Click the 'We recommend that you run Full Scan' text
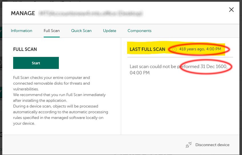Screen dimensions: 242x155 [59, 98]
